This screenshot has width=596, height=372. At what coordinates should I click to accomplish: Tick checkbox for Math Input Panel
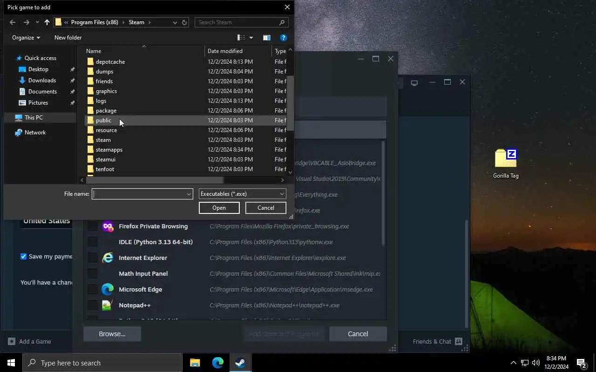click(x=93, y=274)
